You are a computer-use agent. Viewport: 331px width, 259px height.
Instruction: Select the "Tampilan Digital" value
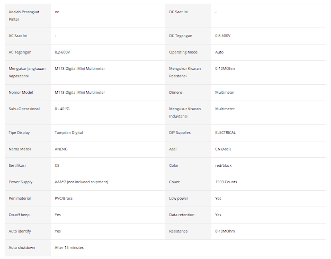coord(69,132)
